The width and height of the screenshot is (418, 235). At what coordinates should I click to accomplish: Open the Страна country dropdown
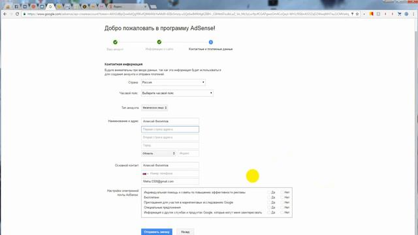[173, 82]
